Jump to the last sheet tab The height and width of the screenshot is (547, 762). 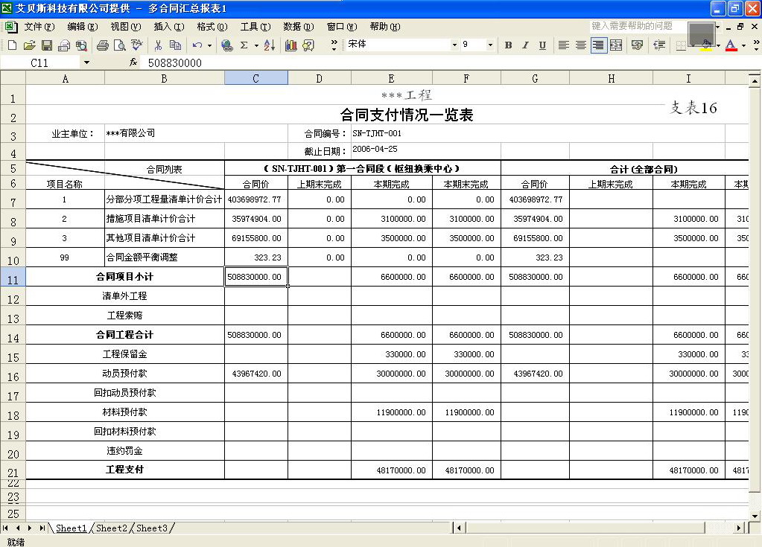[x=42, y=528]
